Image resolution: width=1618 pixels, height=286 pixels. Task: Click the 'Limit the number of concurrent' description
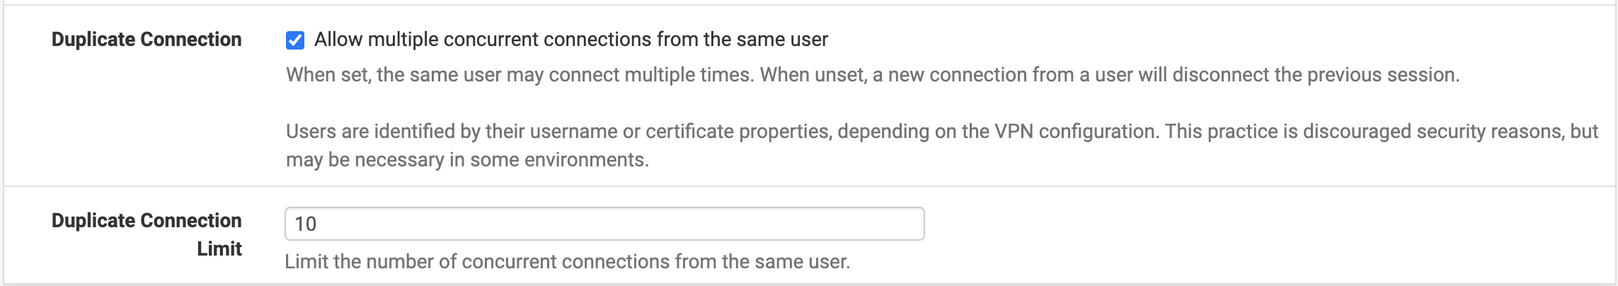pyautogui.click(x=566, y=262)
